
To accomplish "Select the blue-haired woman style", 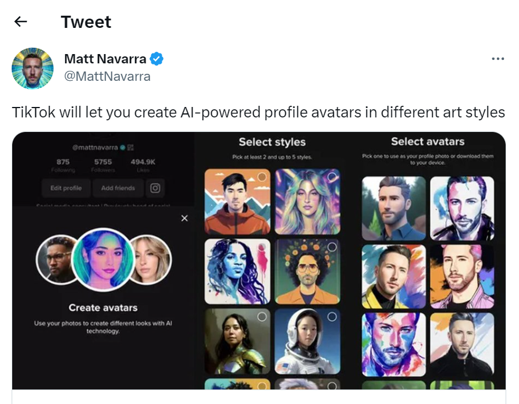I will [x=237, y=271].
